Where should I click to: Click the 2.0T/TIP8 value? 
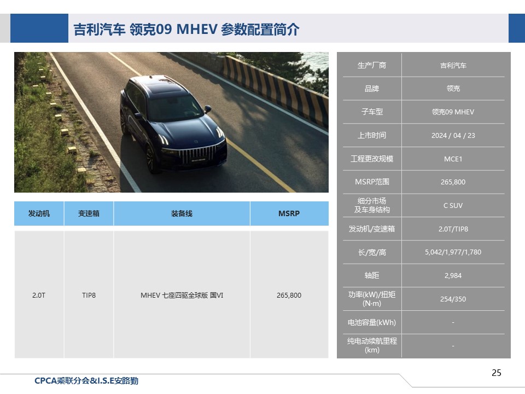453,229
